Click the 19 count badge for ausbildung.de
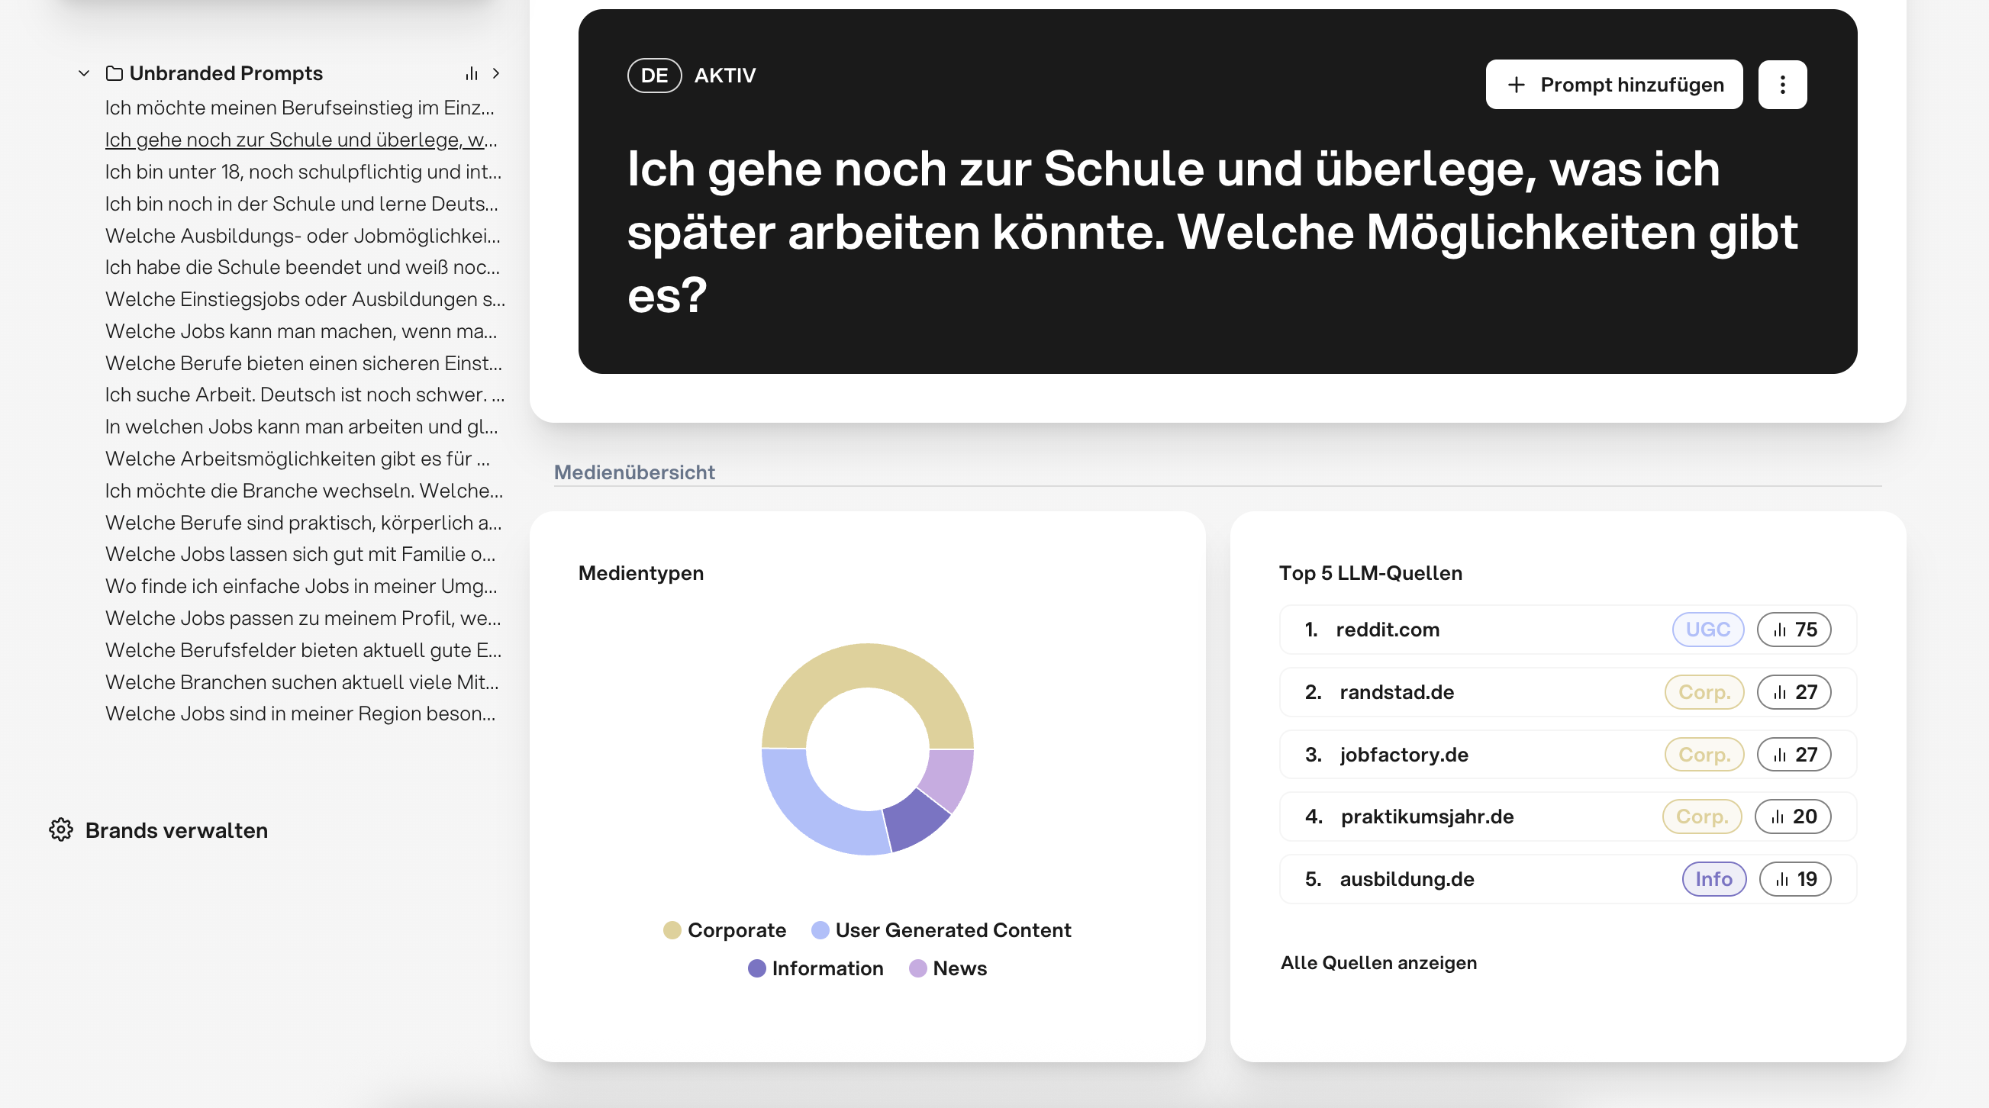1989x1108 pixels. tap(1794, 878)
